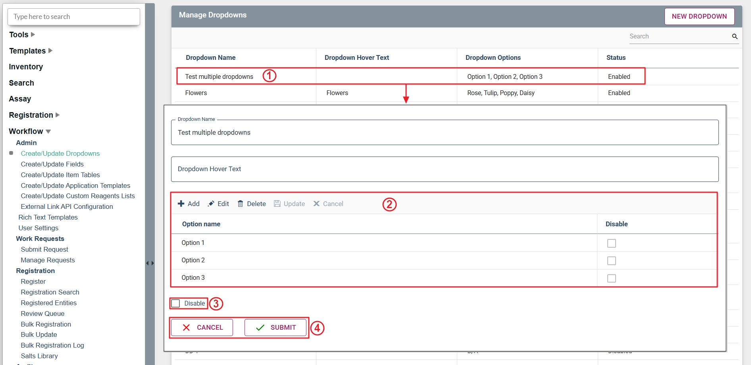Click the Edit option pencil icon
The image size is (751, 365).
[211, 204]
